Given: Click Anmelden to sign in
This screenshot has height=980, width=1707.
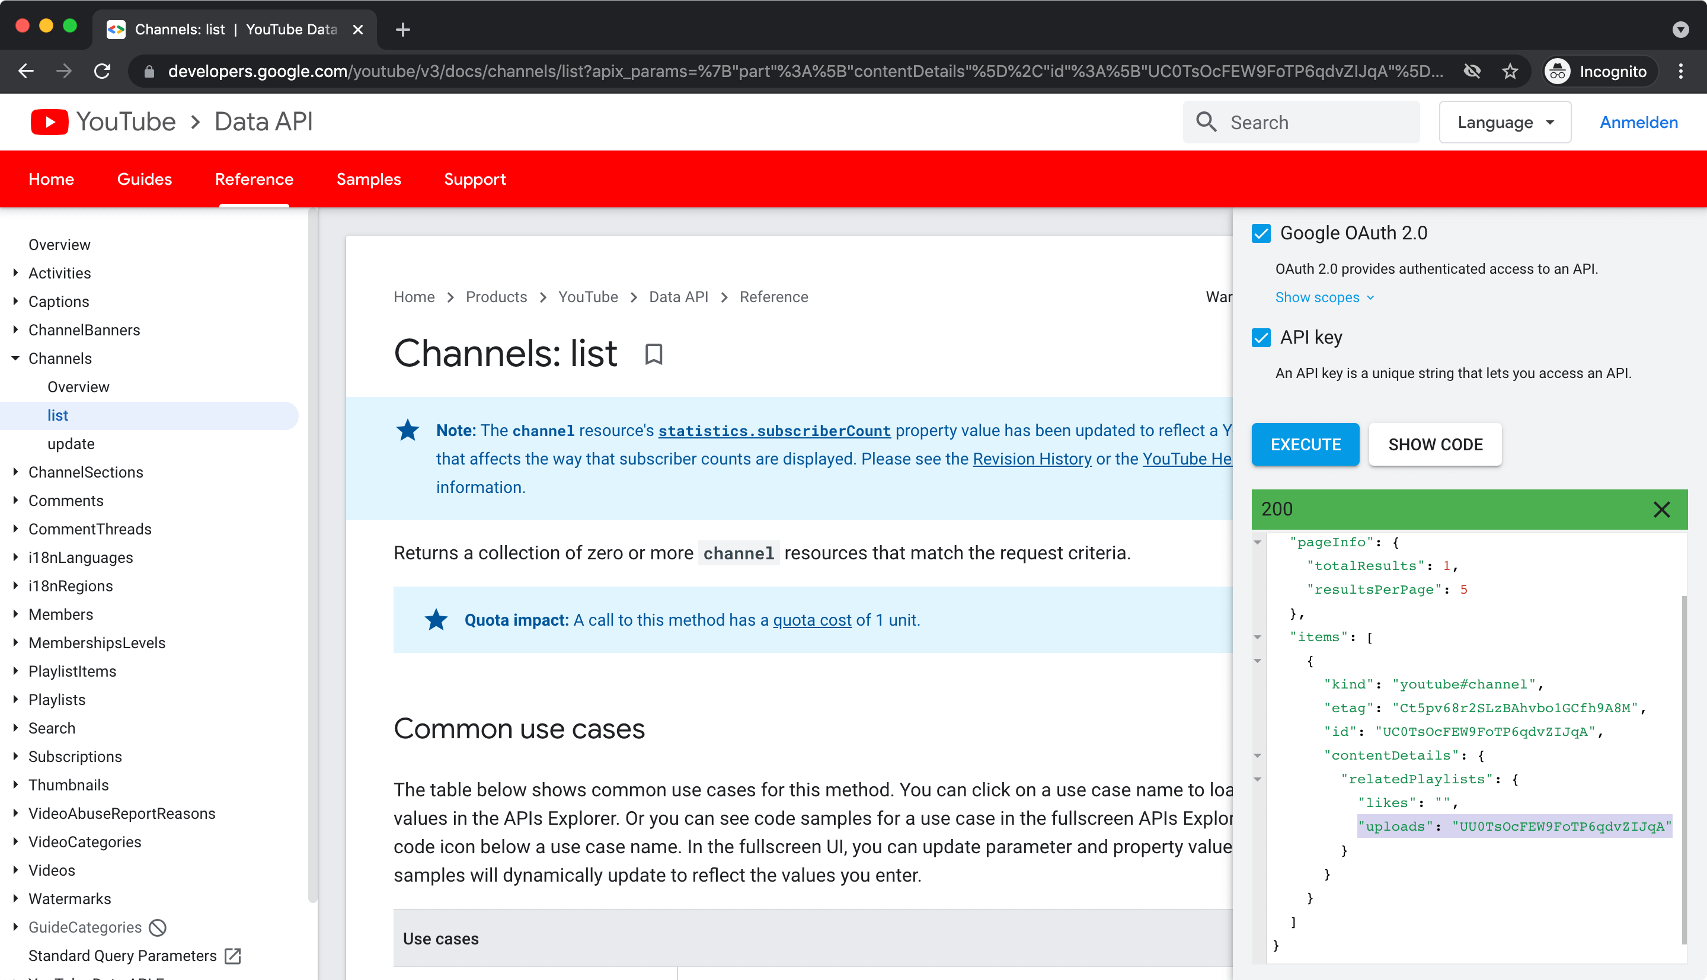Looking at the screenshot, I should [x=1638, y=122].
